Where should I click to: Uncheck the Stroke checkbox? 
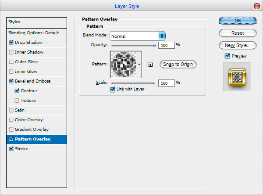click(11, 148)
